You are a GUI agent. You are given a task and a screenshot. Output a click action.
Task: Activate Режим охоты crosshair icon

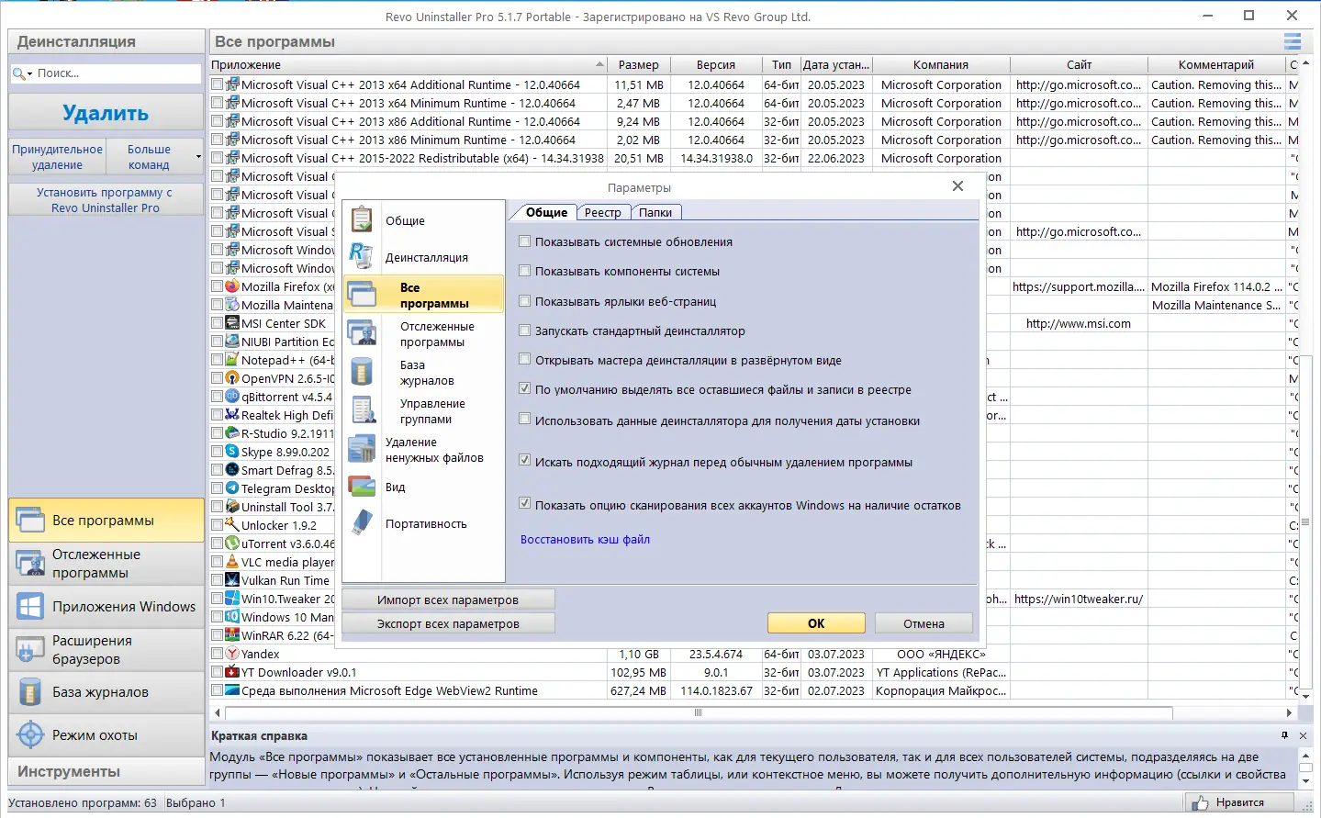click(30, 734)
